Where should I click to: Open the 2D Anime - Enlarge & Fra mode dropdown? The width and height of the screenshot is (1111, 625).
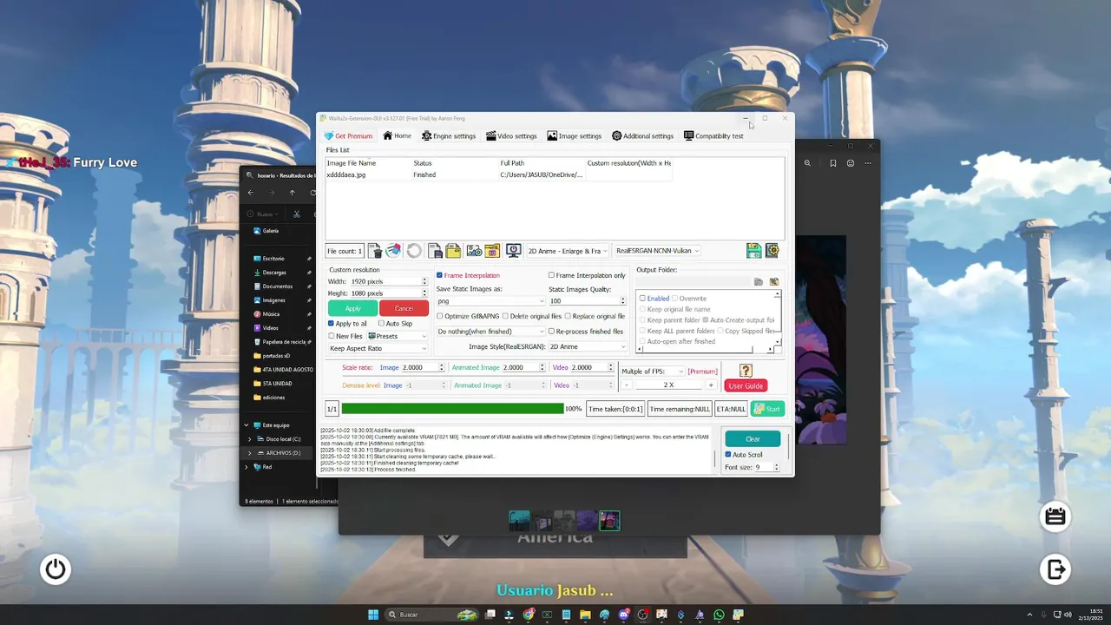pos(568,251)
